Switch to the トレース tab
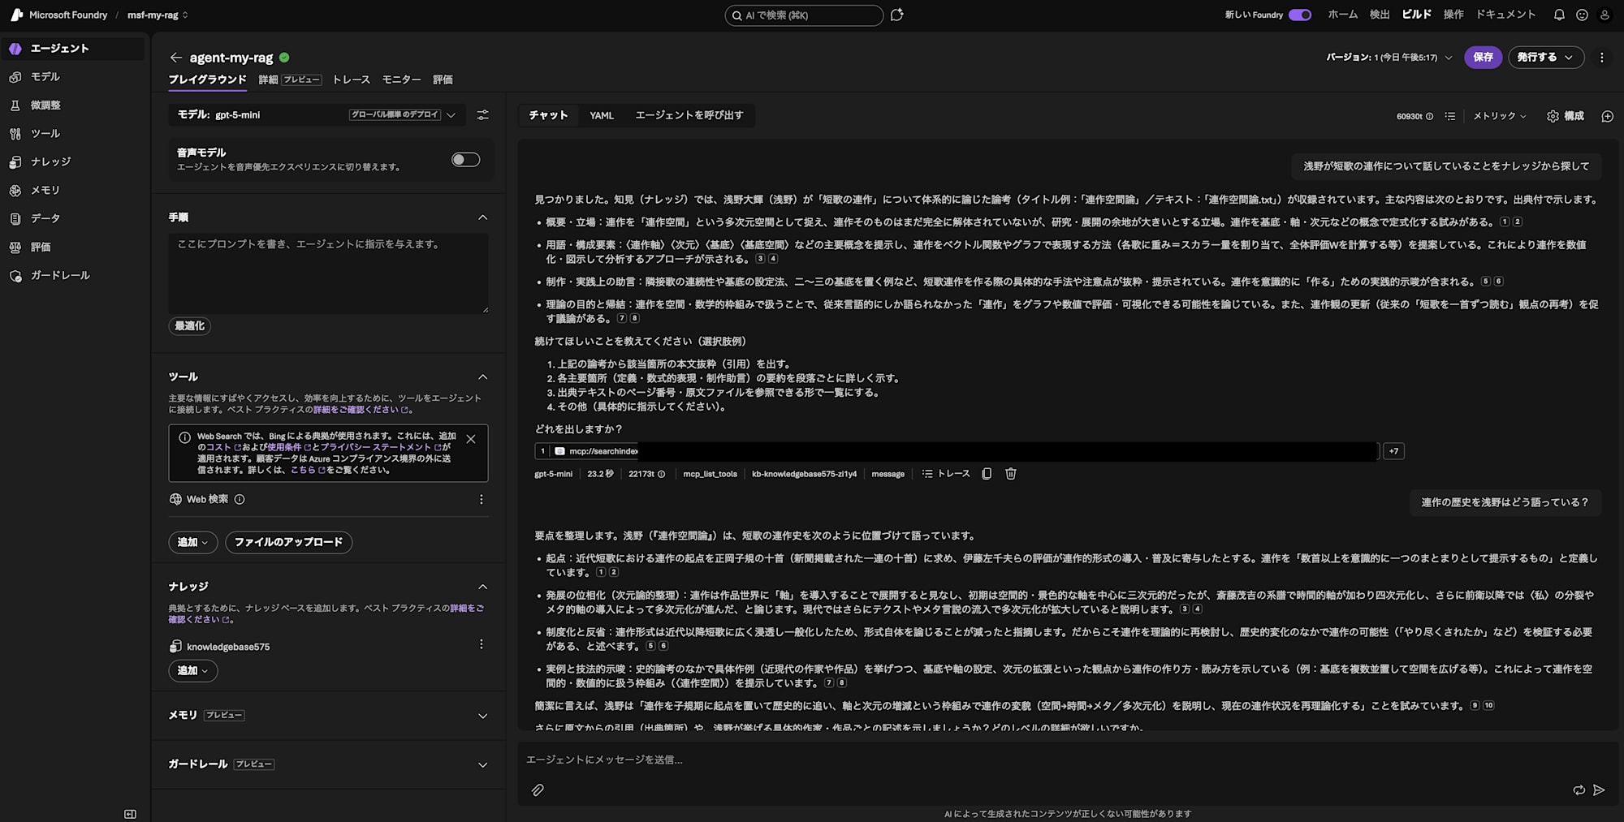 352,80
